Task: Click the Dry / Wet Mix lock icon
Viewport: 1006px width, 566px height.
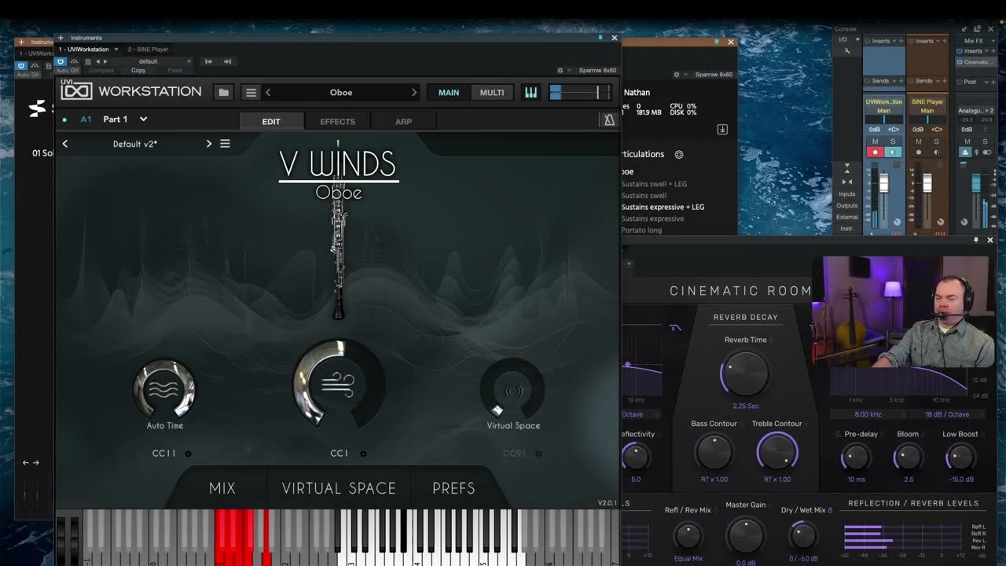Action: 830,510
